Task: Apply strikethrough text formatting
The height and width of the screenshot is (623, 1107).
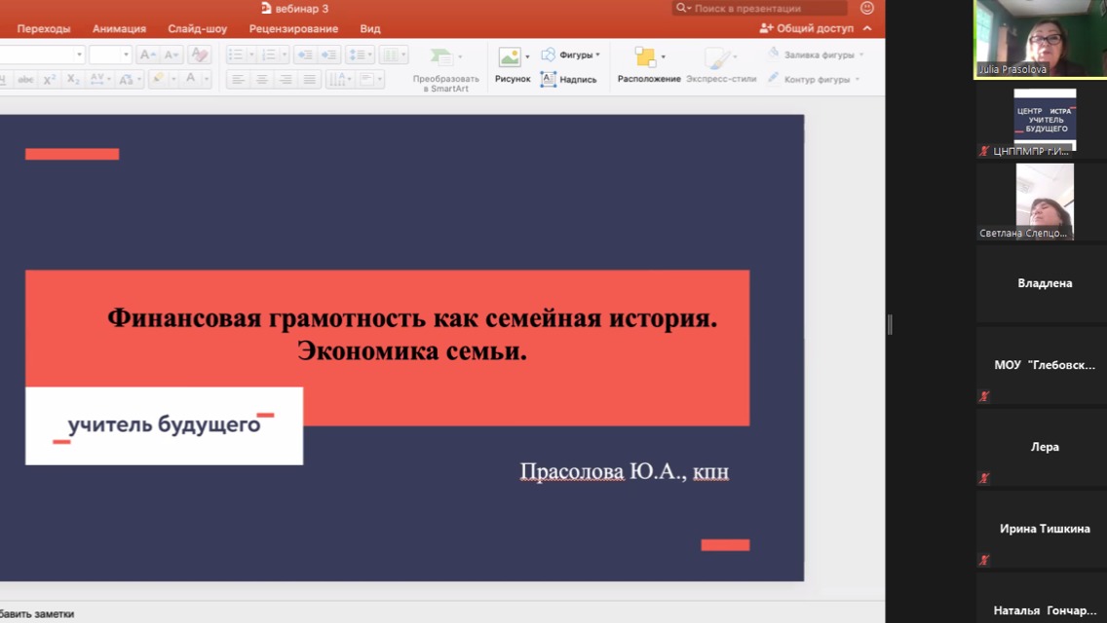Action: [x=25, y=78]
